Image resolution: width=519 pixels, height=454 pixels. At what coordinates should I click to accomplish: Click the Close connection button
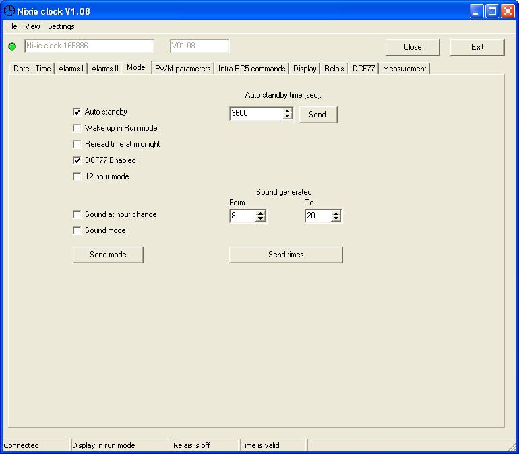click(413, 47)
